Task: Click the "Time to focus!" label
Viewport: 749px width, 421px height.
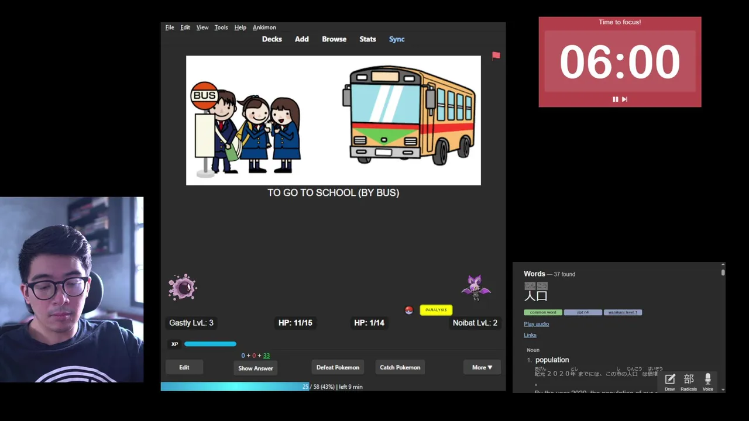Action: coord(620,22)
